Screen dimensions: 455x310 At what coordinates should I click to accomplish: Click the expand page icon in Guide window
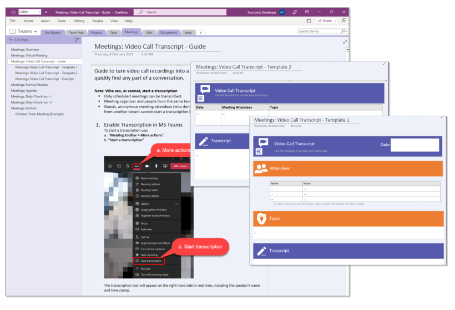pos(345,42)
